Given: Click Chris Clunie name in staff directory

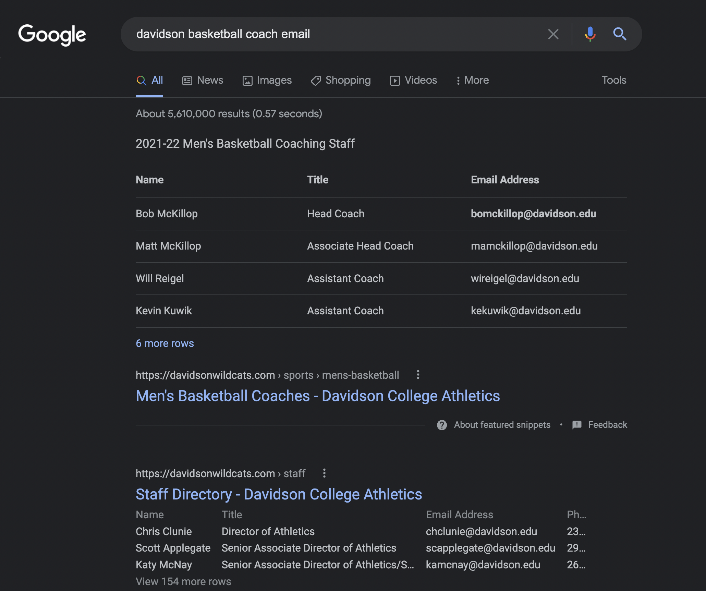Looking at the screenshot, I should (x=164, y=531).
